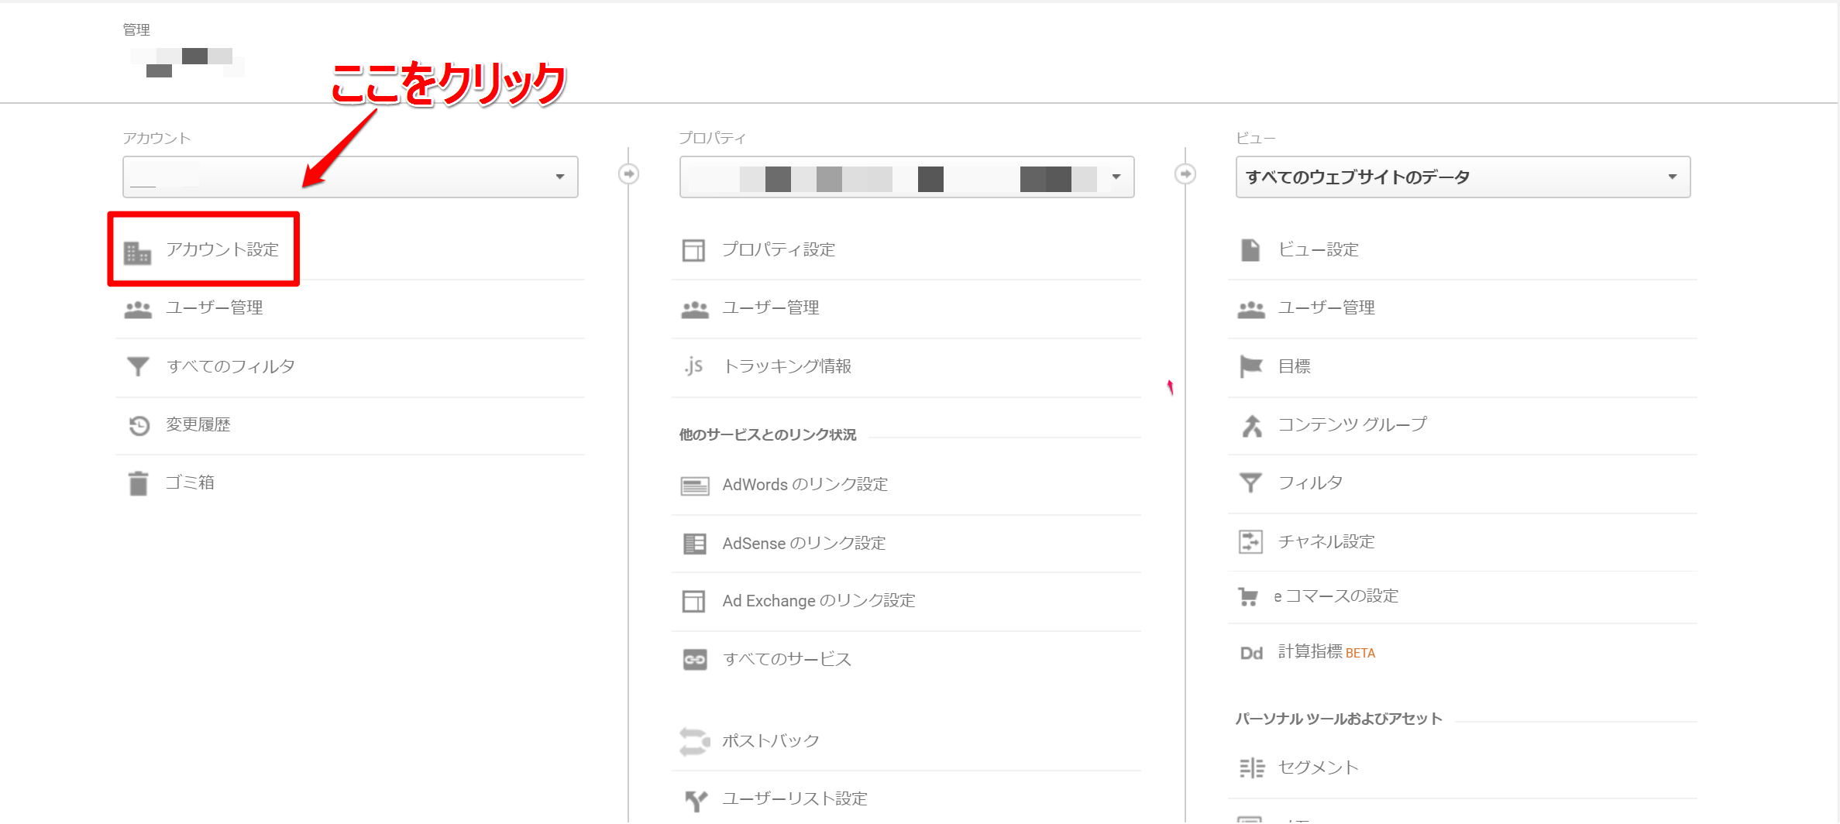1840x824 pixels.
Task: Click the segment bars icon for セグメント
Action: tap(1252, 767)
